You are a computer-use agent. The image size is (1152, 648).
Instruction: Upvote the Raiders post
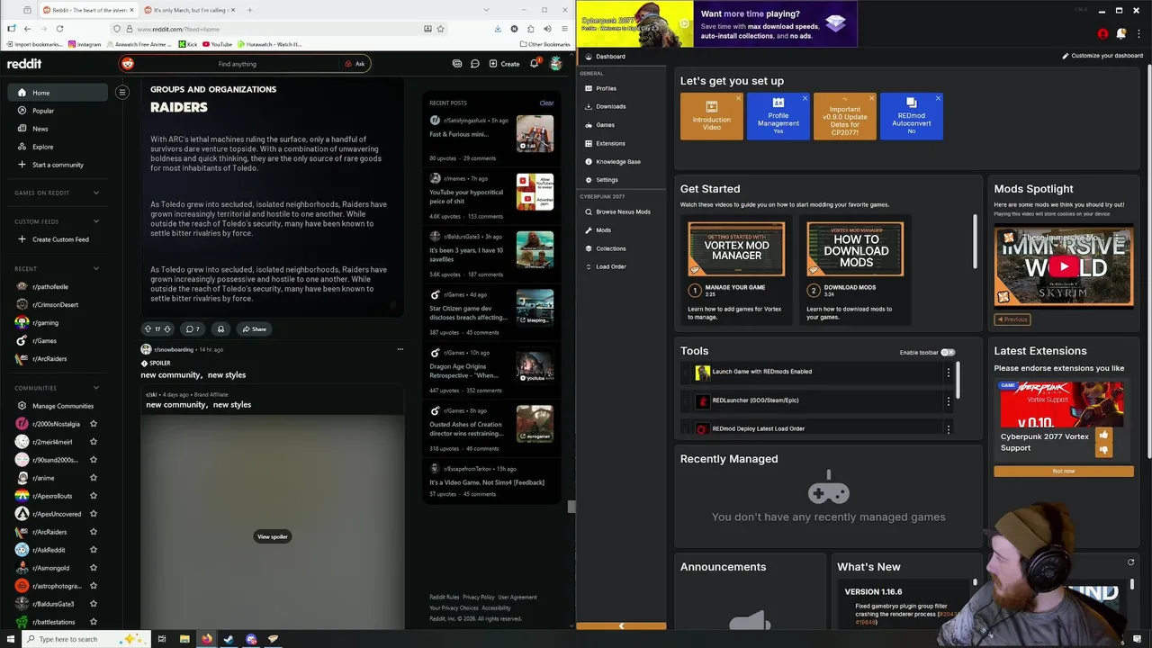coord(148,328)
